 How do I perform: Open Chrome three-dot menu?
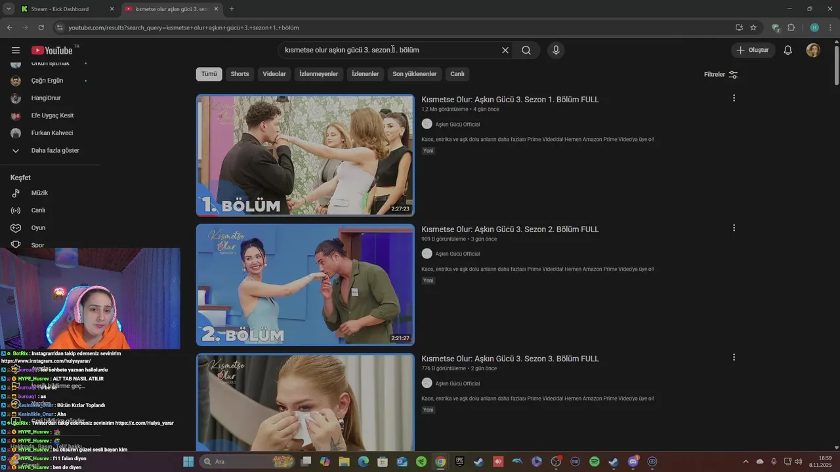pos(830,28)
